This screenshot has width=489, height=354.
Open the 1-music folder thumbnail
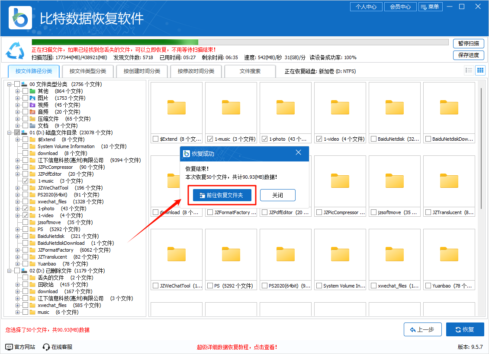[231, 107]
